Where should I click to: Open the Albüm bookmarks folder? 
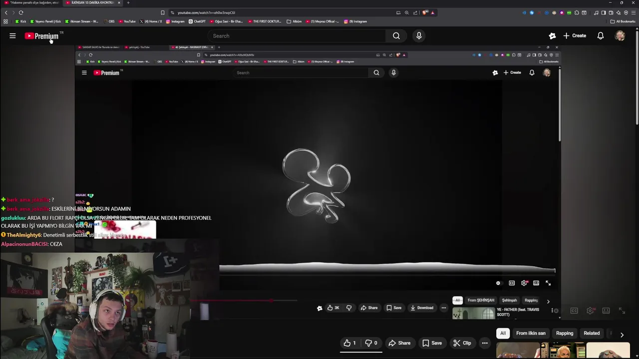coord(294,21)
